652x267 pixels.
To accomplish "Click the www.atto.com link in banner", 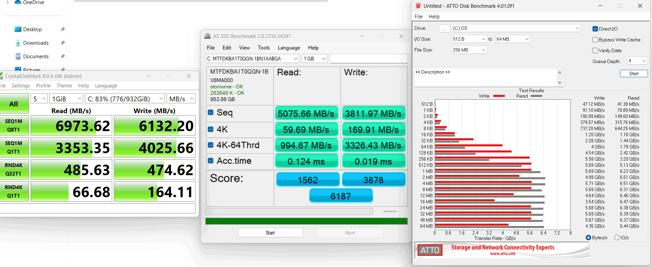I will [x=503, y=253].
